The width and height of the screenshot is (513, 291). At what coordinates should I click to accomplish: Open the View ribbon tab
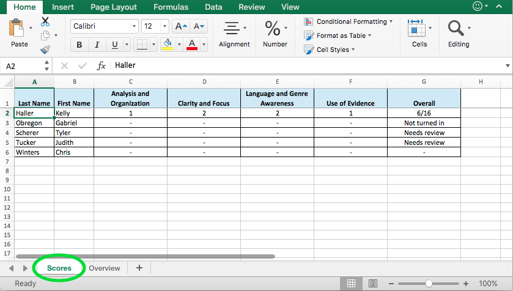(290, 7)
